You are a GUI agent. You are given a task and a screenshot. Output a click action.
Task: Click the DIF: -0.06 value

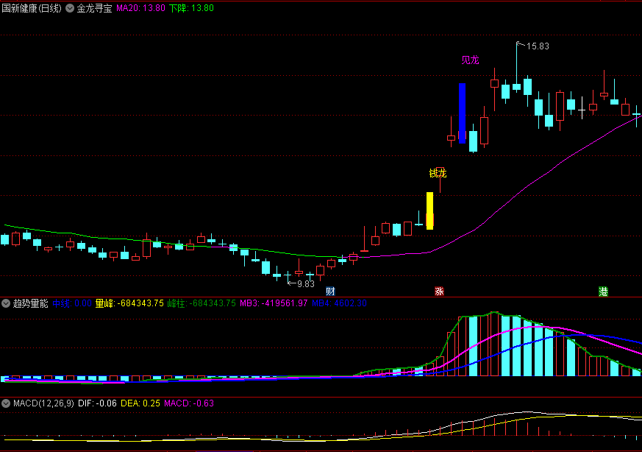(x=98, y=403)
